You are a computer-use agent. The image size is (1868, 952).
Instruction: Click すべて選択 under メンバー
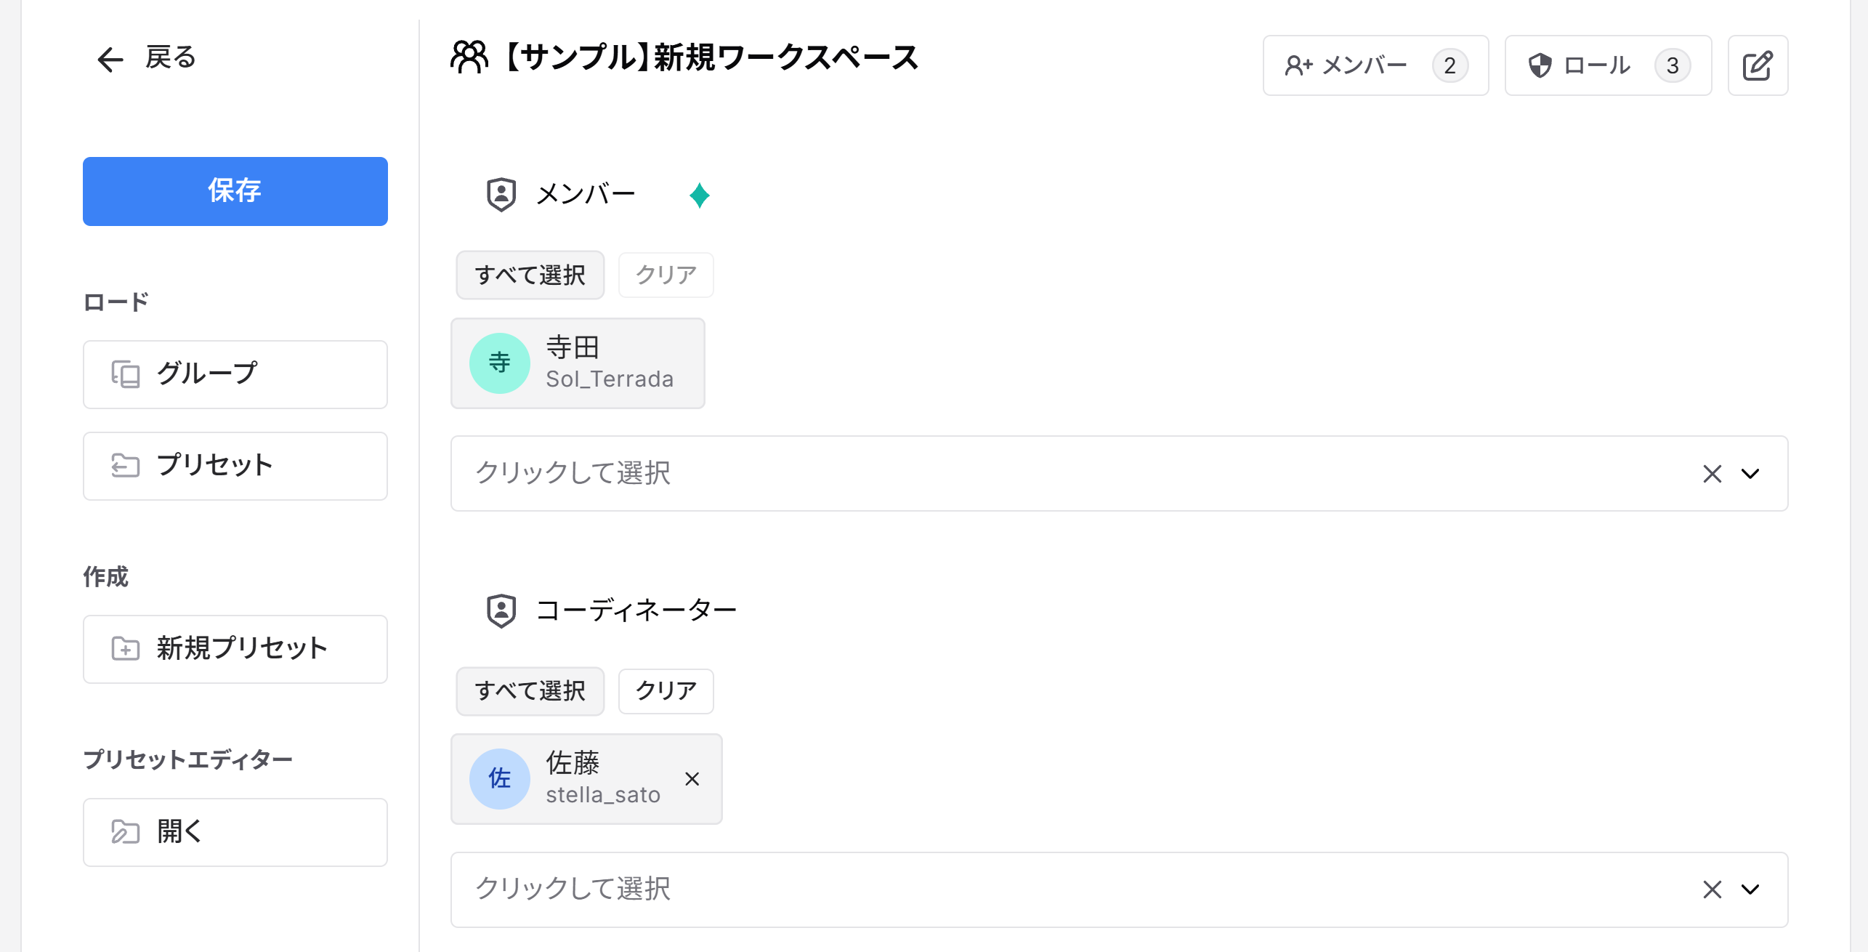(530, 275)
